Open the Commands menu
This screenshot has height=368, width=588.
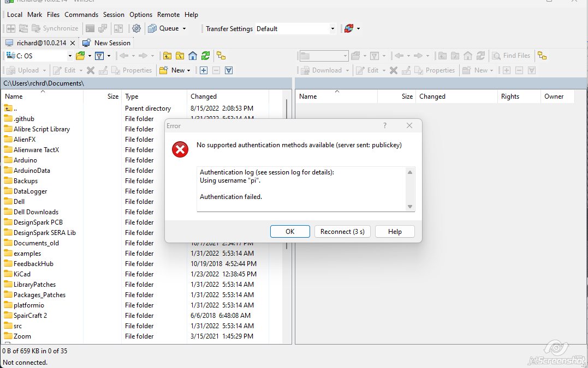[81, 15]
